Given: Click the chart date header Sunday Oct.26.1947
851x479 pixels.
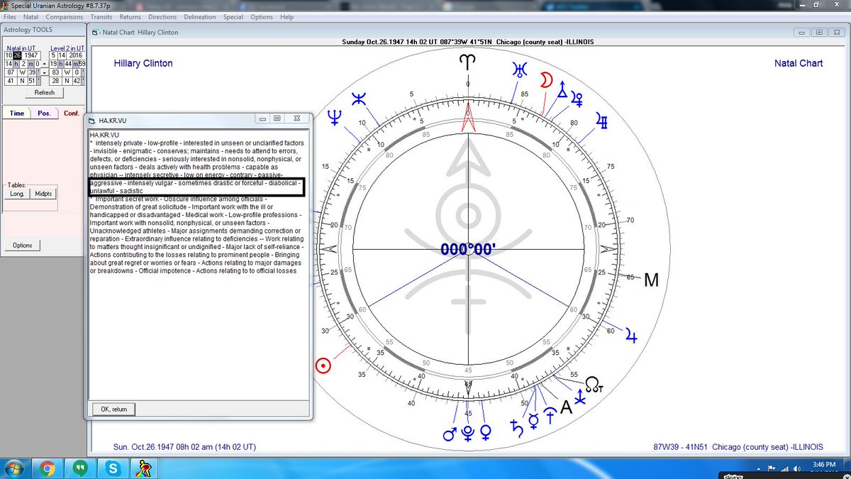Looking at the screenshot, I should (468, 42).
